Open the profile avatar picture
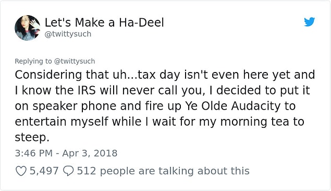Viewport: 331px width, 191px height. pos(28,28)
